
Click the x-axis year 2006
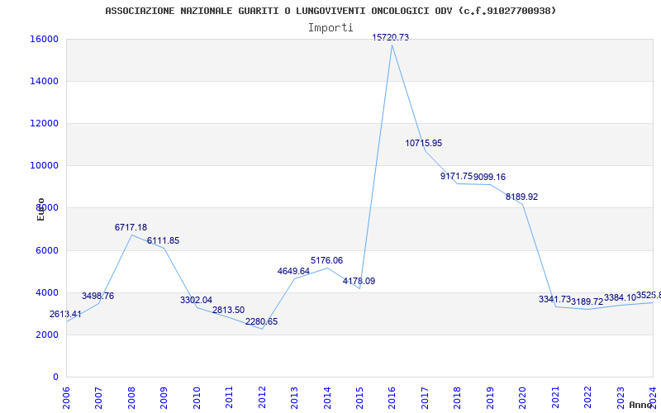coord(66,397)
